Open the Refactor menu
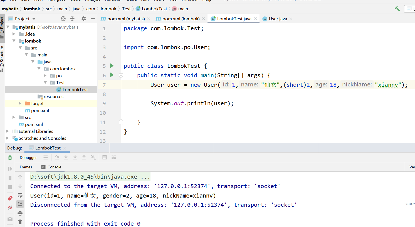The height and width of the screenshot is (227, 415). [113, 1]
